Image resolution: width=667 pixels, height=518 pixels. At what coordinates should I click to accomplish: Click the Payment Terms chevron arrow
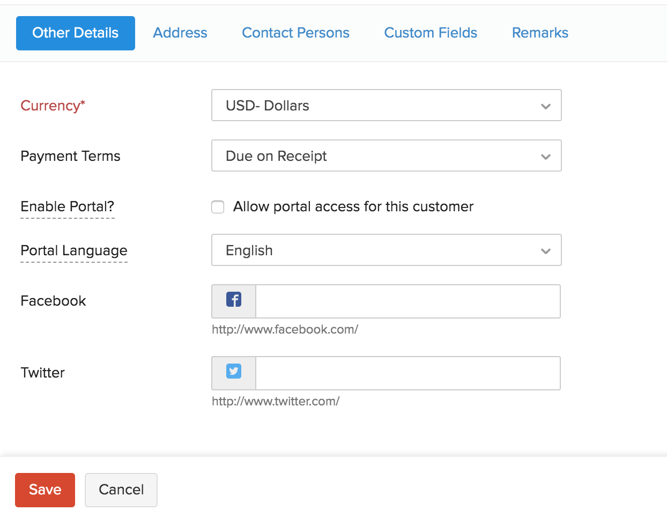point(546,157)
